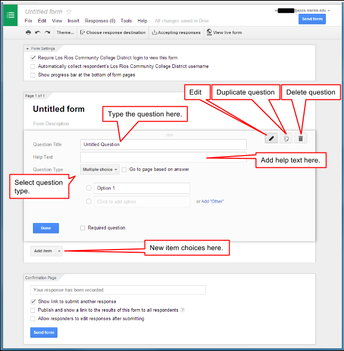Viewport: 344px width, 351px height.
Task: Collapse the Form Settings section
Action: coord(28,48)
